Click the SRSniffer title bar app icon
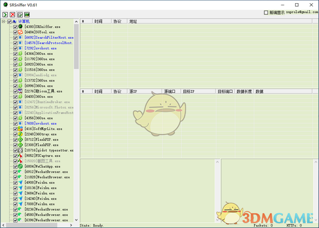319x228 pixels. tap(5, 5)
